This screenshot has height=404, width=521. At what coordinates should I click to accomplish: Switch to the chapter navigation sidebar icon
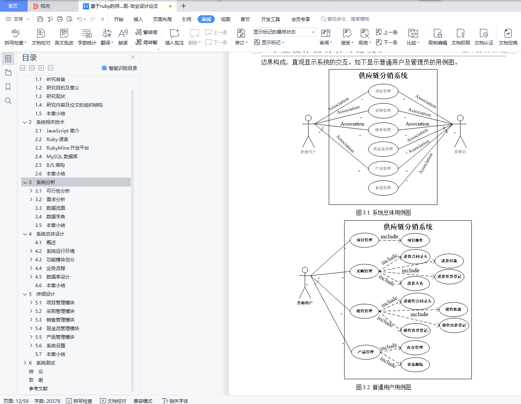coord(8,73)
